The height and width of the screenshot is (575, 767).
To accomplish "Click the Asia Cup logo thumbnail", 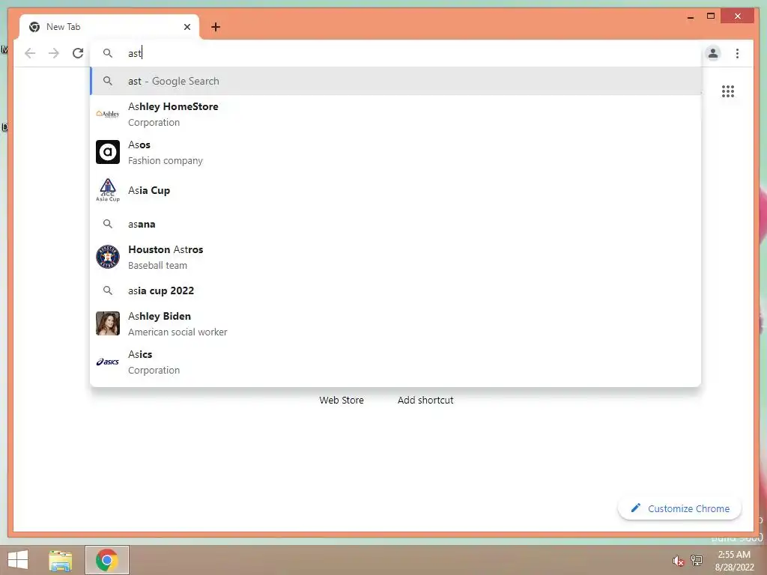I will coord(108,190).
